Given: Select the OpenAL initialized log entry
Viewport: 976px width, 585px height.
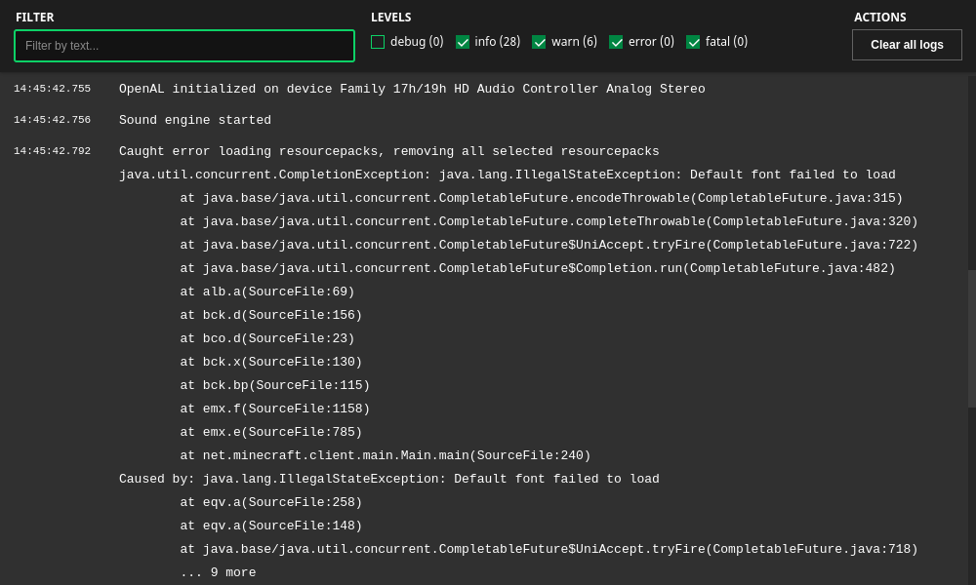Looking at the screenshot, I should click(412, 89).
